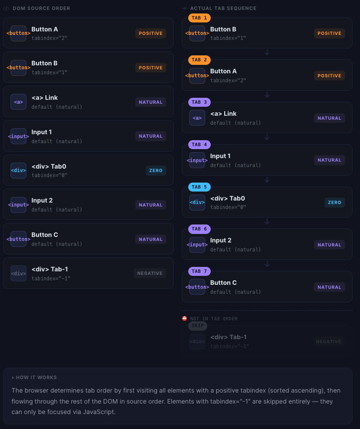Click the button tag icon on the TAB 7 card
360x429 pixels.
(x=197, y=287)
